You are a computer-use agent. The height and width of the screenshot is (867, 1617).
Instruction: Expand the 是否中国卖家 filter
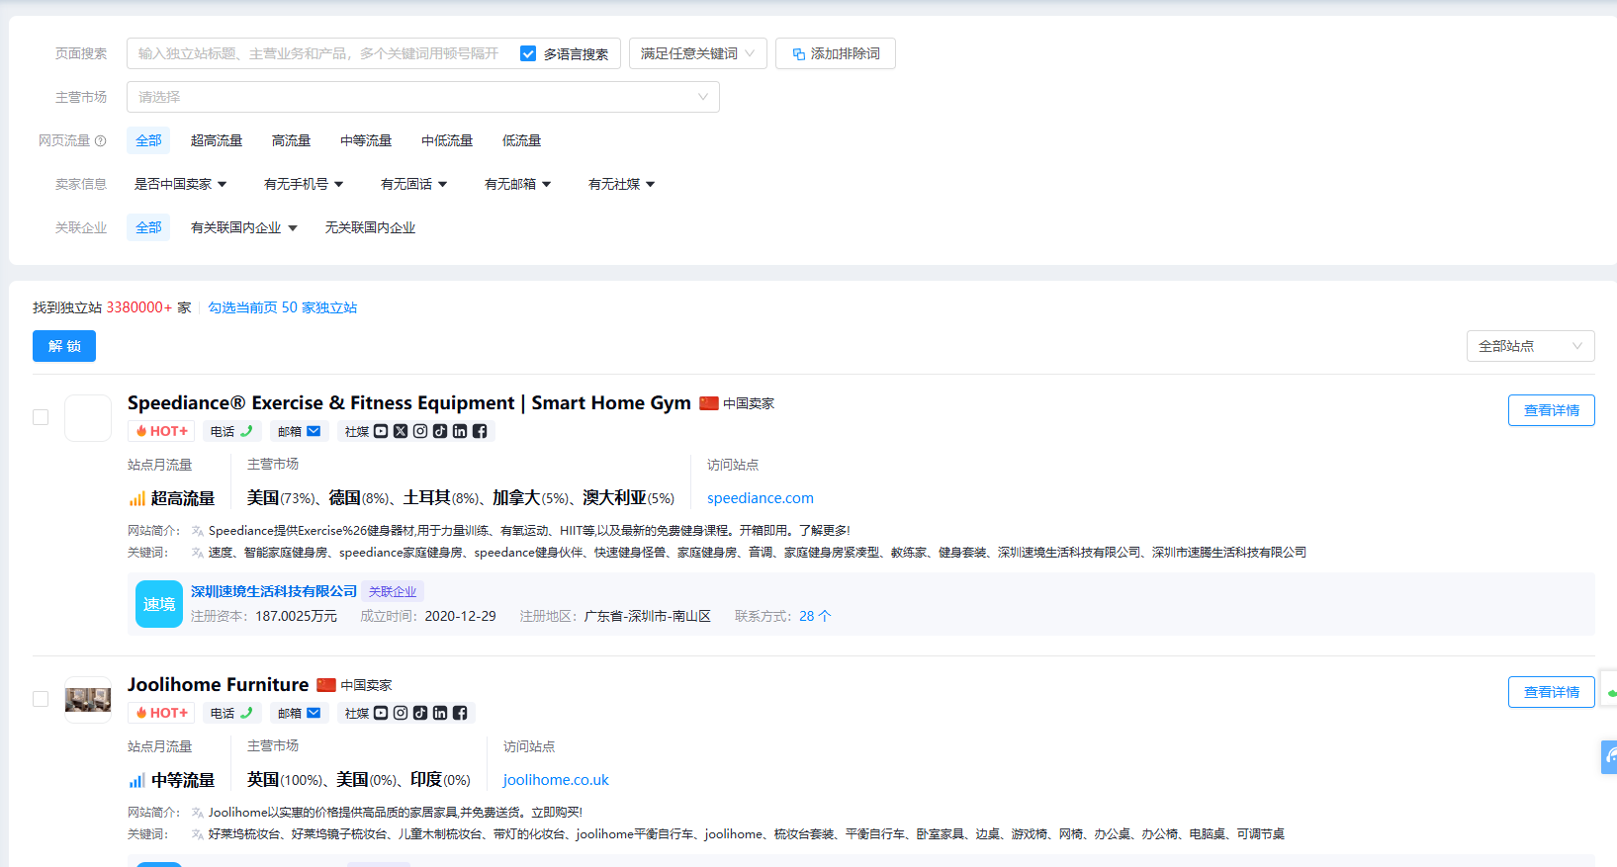pos(181,184)
